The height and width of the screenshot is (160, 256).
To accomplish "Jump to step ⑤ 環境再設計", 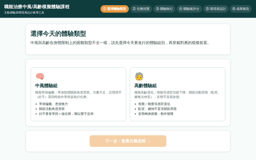I will pos(216,9).
